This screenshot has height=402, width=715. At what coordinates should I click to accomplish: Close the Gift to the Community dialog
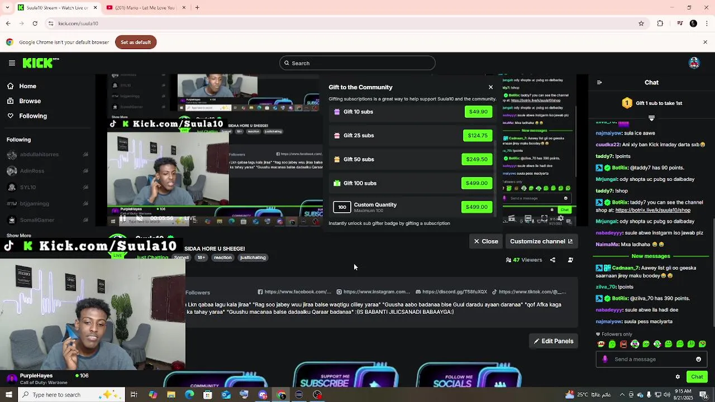coord(490,87)
